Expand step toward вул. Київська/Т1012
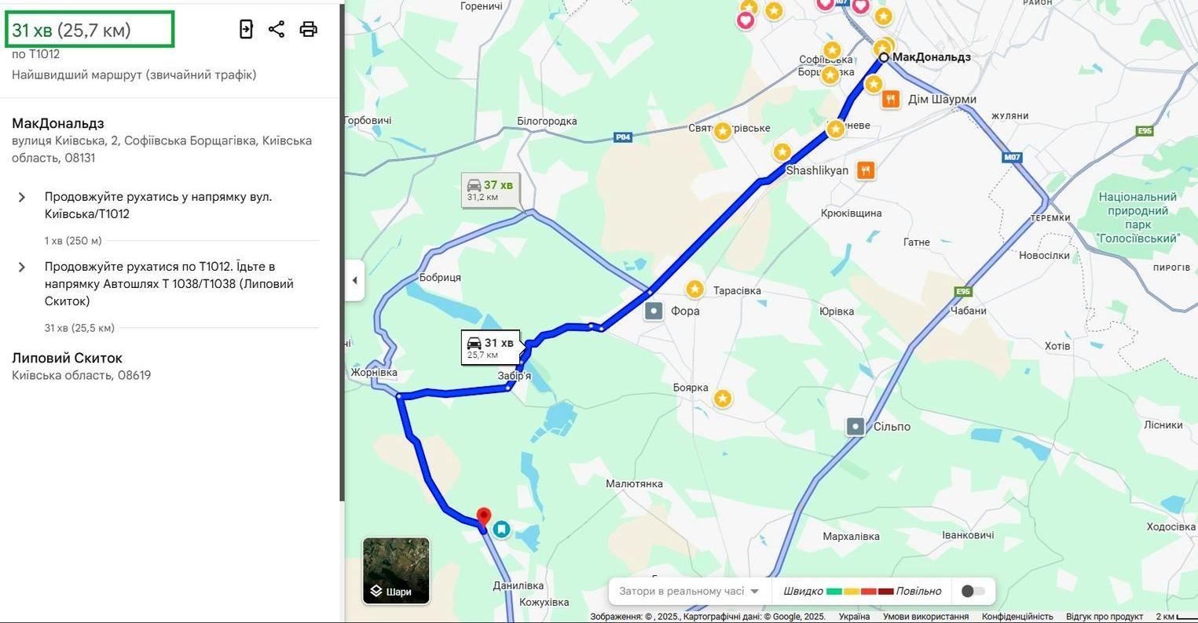 [x=22, y=197]
